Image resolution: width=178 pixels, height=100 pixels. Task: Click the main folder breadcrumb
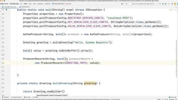tap(25, 4)
